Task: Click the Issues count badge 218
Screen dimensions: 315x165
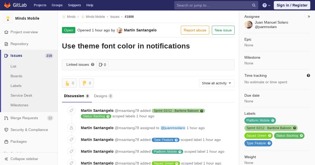Action: click(49, 56)
